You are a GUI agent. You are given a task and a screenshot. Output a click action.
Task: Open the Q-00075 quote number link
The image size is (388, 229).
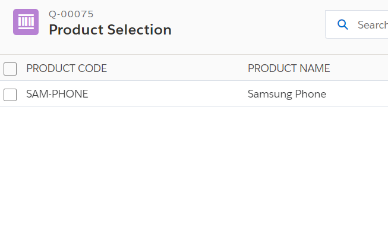[71, 14]
